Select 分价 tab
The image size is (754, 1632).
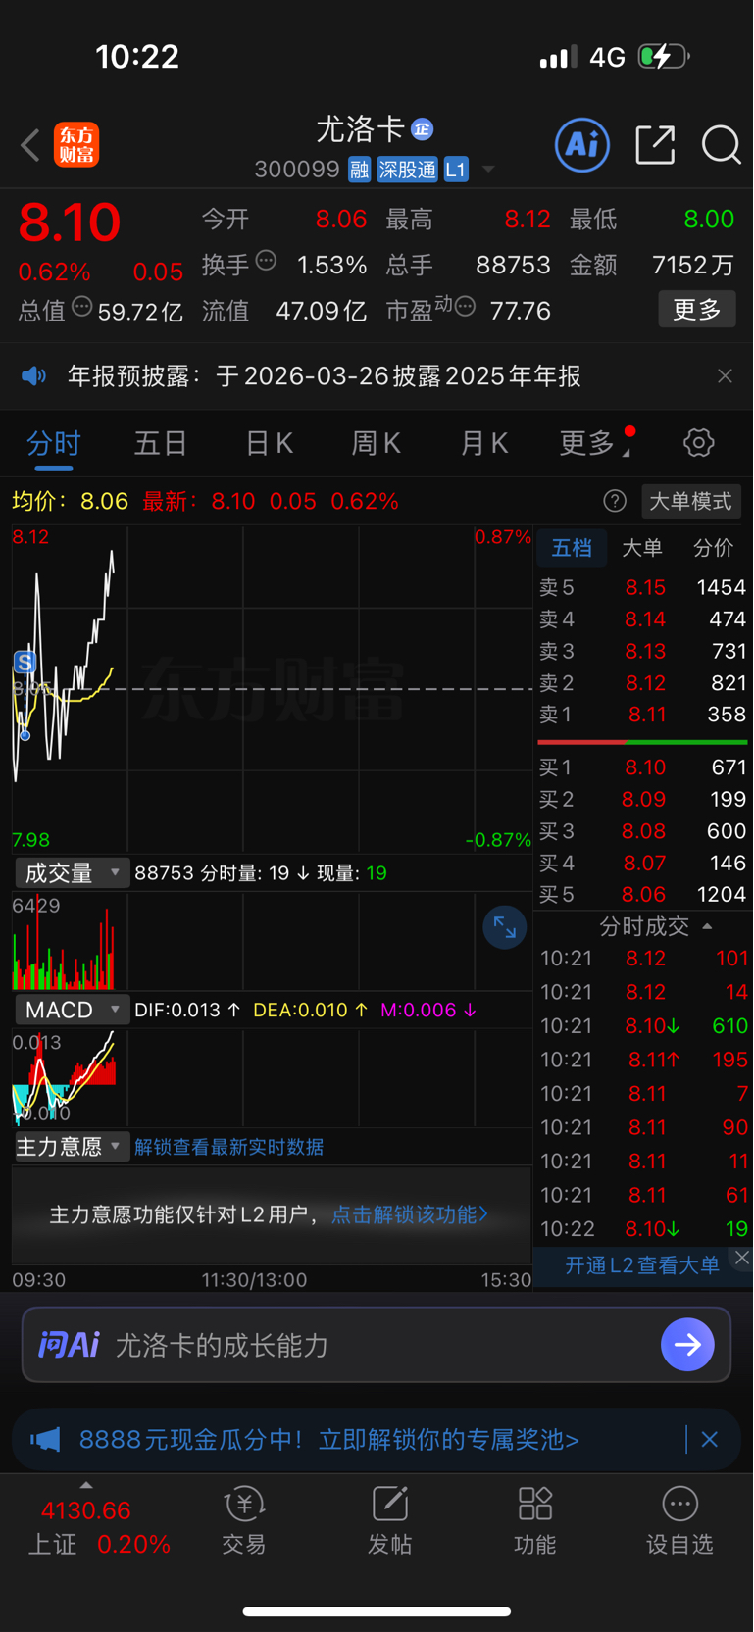pyautogui.click(x=713, y=548)
